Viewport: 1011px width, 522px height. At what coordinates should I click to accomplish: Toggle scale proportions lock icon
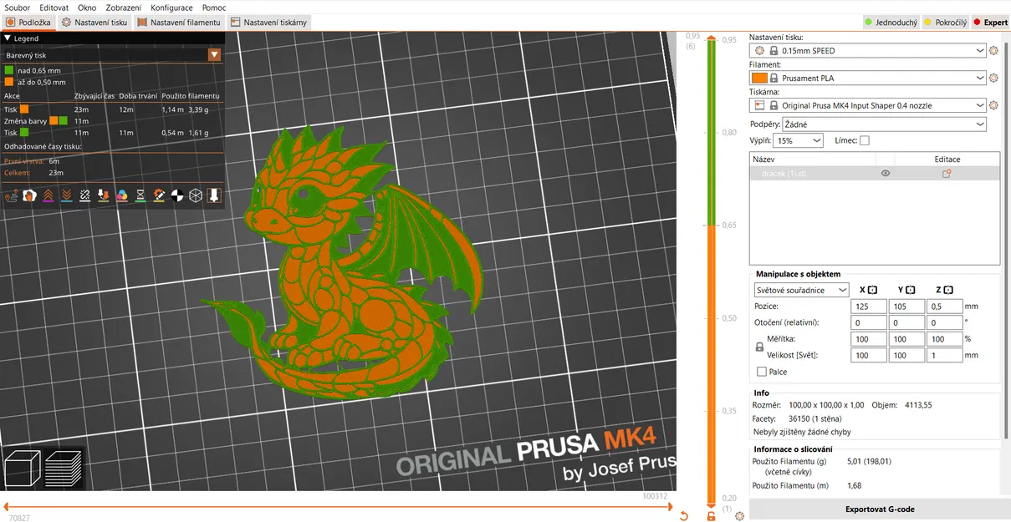(x=759, y=347)
